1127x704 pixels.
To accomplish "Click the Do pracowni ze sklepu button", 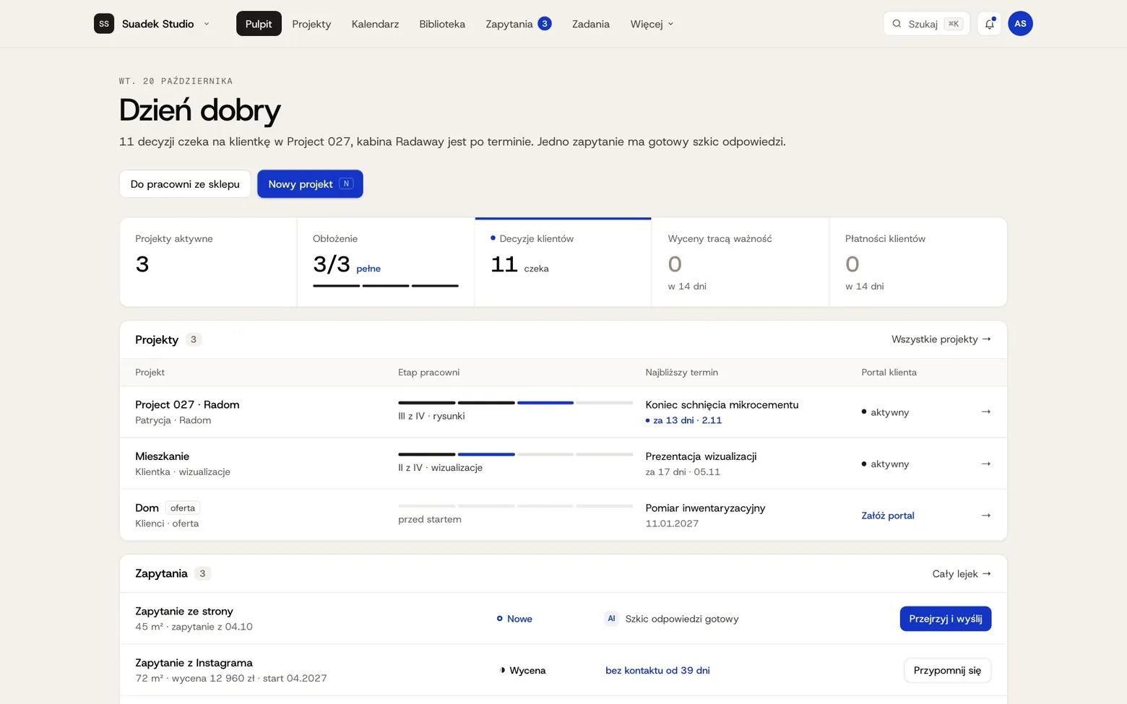I will point(185,184).
